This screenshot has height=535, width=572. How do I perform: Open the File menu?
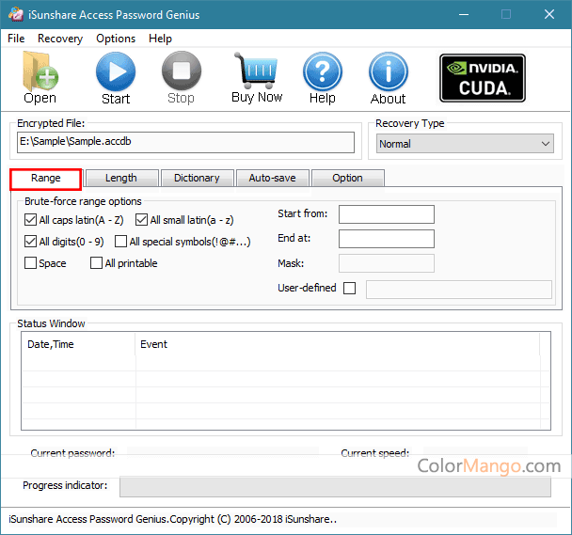16,39
